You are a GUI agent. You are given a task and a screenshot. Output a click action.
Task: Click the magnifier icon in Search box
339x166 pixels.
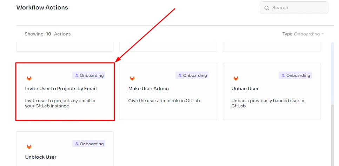click(267, 8)
